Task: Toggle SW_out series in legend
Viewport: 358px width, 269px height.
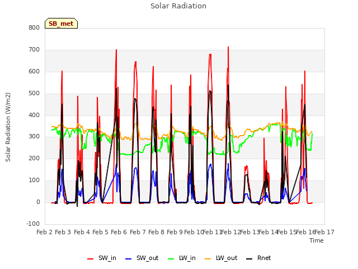Action: pos(142,258)
